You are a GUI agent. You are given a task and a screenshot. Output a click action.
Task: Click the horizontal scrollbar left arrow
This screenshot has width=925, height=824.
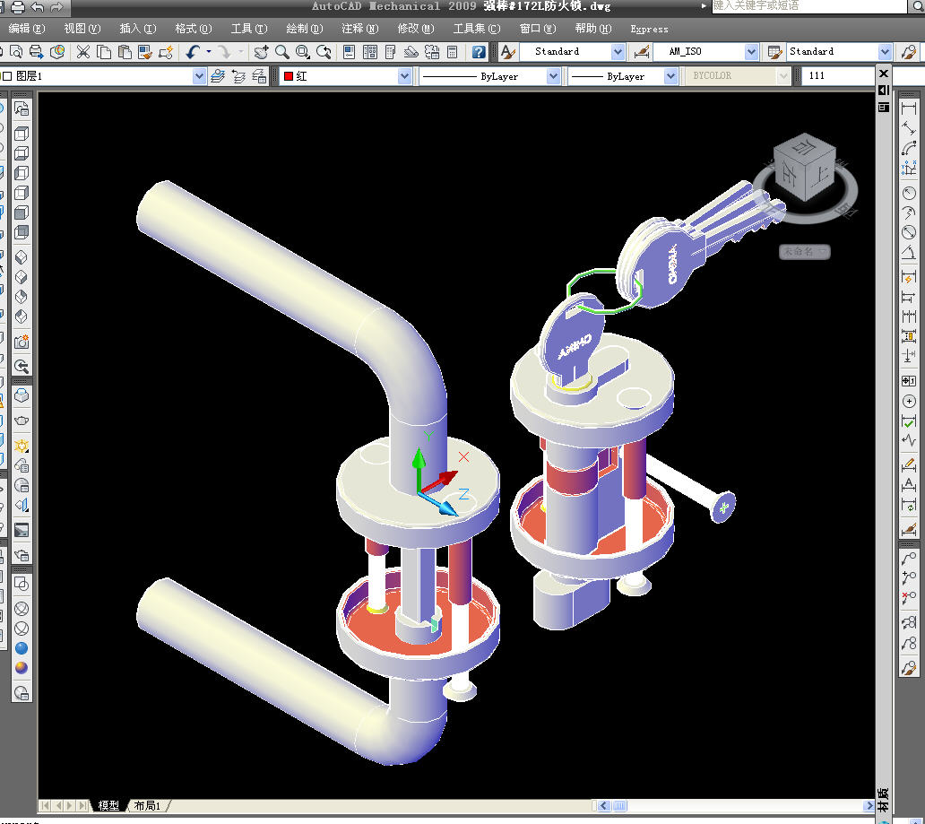point(603,806)
